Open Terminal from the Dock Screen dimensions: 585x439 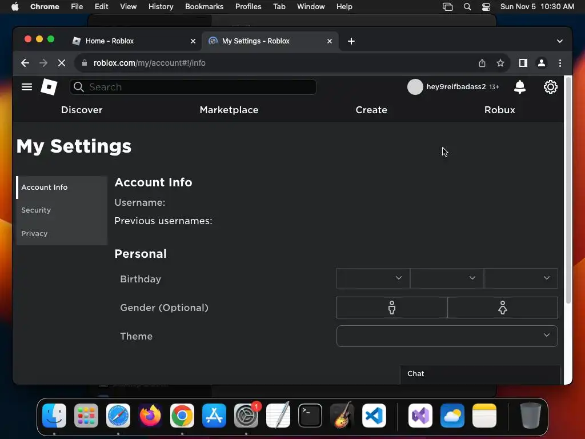pyautogui.click(x=310, y=416)
